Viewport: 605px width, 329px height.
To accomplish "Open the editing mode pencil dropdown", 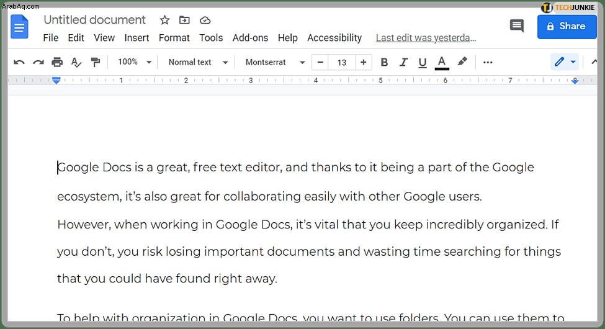I will 565,62.
